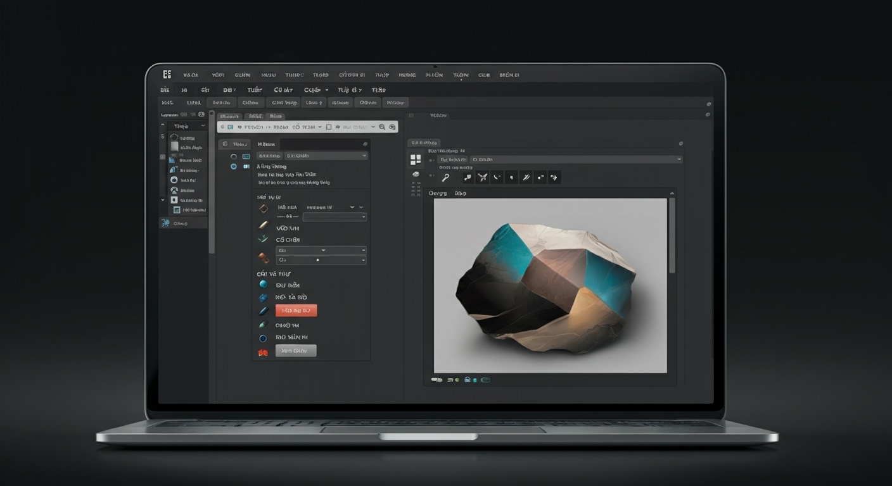Select the brush icon beside the settings list
Image resolution: width=892 pixels, height=486 pixels.
pyautogui.click(x=263, y=225)
